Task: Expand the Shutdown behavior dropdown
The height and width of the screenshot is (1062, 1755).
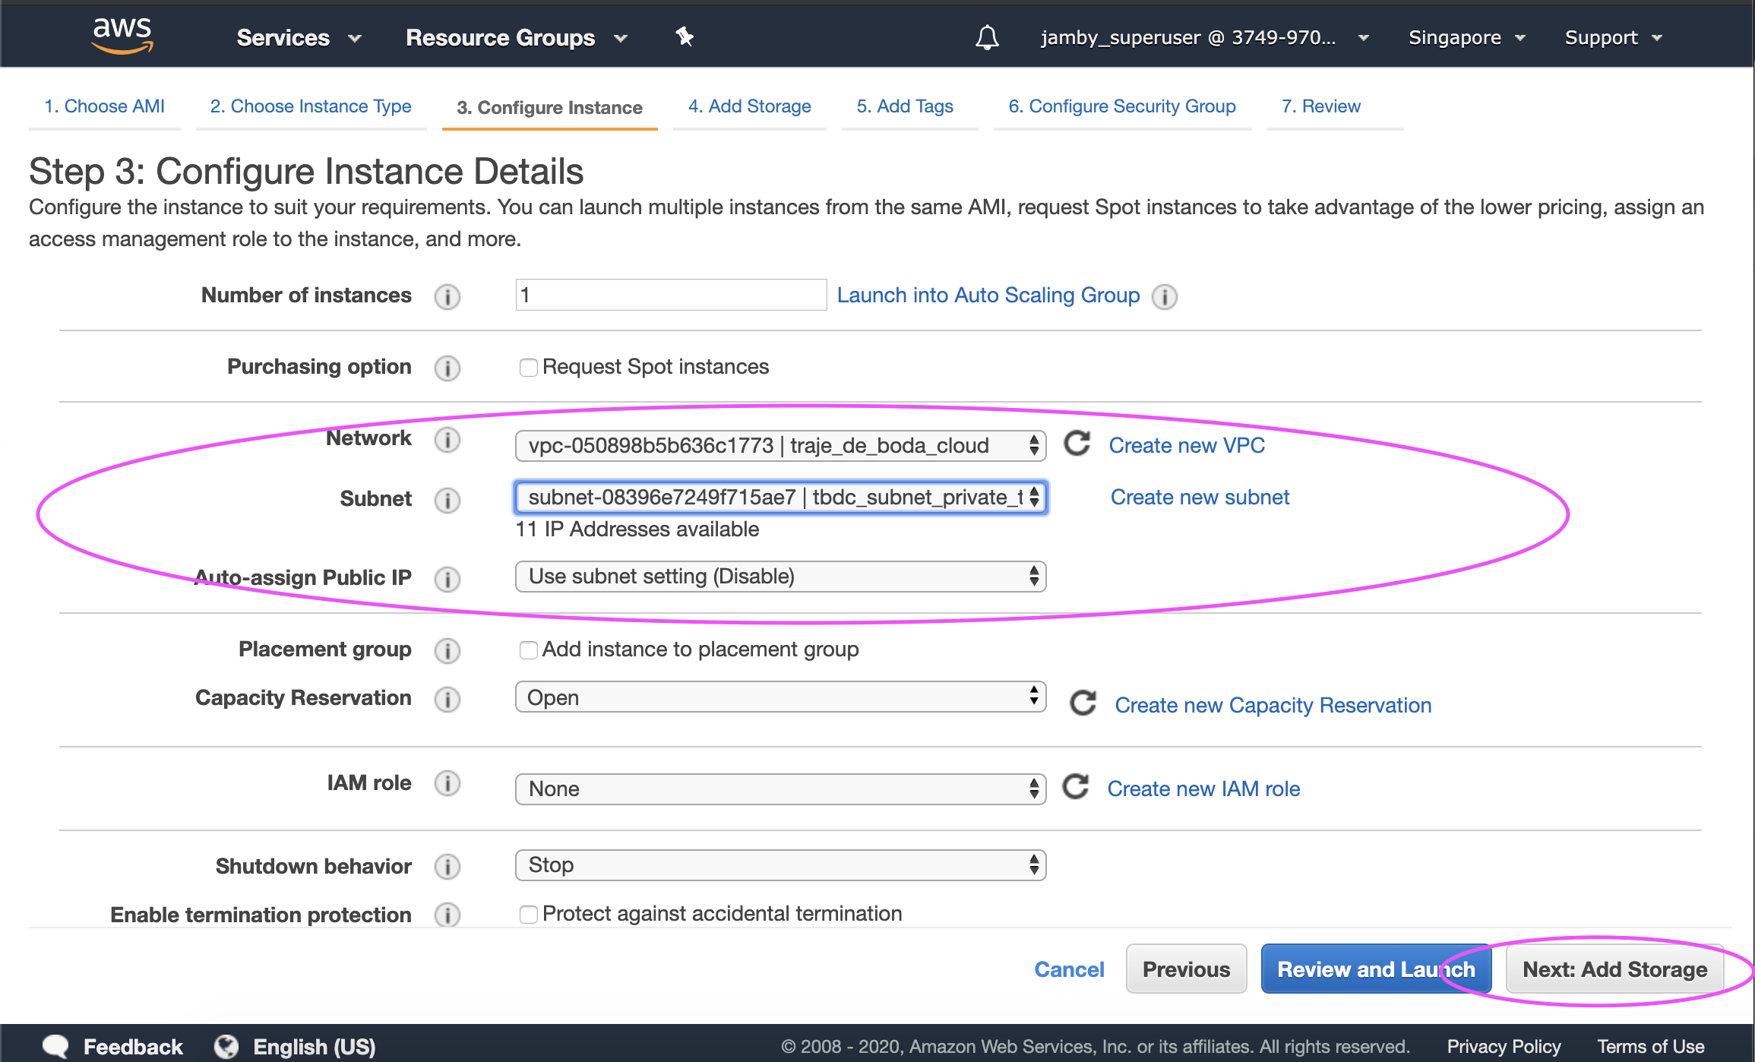Action: [780, 865]
